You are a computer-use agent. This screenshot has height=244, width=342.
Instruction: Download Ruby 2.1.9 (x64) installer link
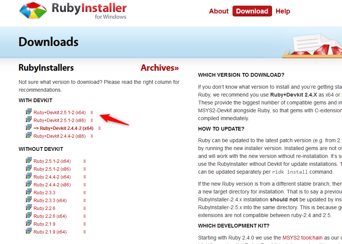click(x=50, y=232)
